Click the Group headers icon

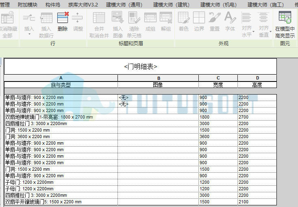pos(150,18)
